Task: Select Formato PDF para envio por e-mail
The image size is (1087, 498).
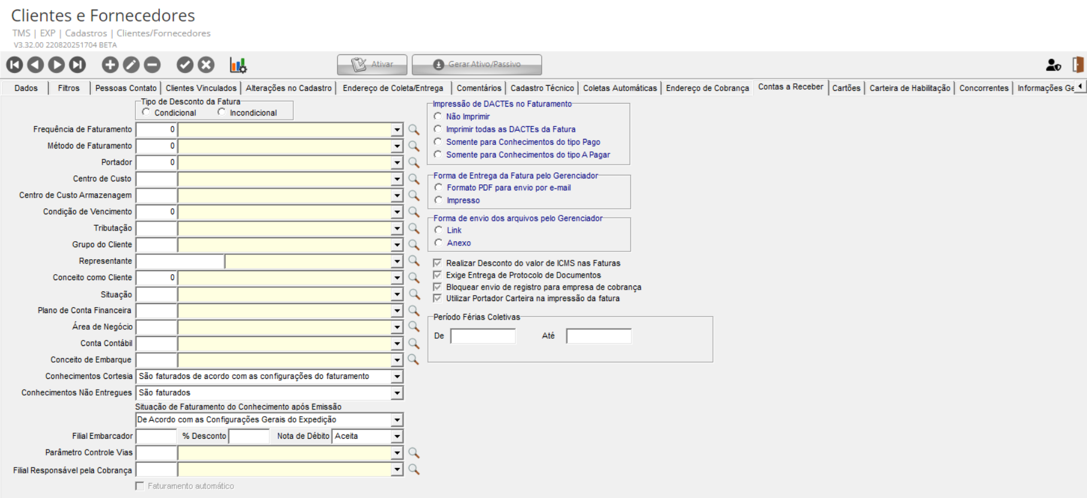Action: tap(439, 188)
